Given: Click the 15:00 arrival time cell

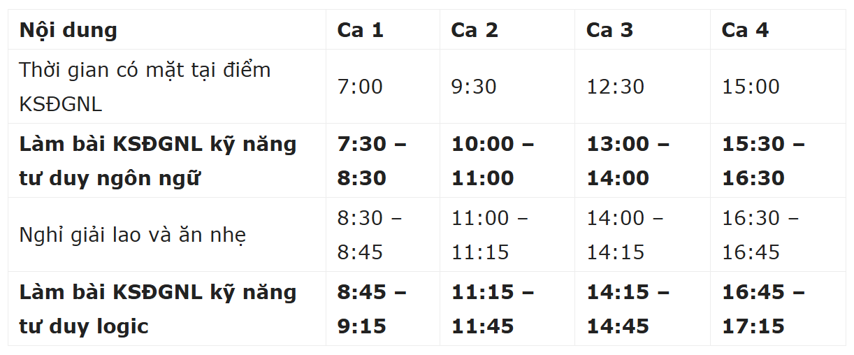Looking at the screenshot, I should pos(751,87).
